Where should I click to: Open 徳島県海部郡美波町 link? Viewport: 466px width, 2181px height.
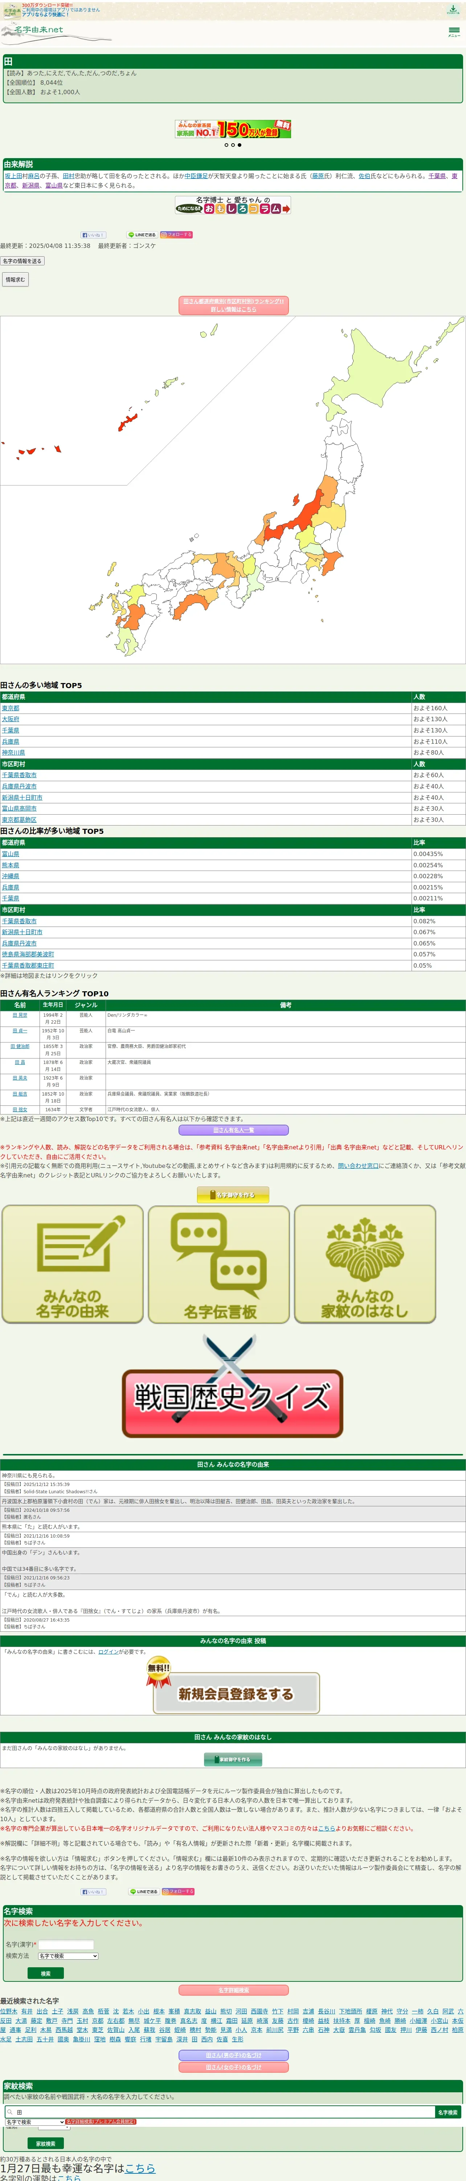coord(28,954)
